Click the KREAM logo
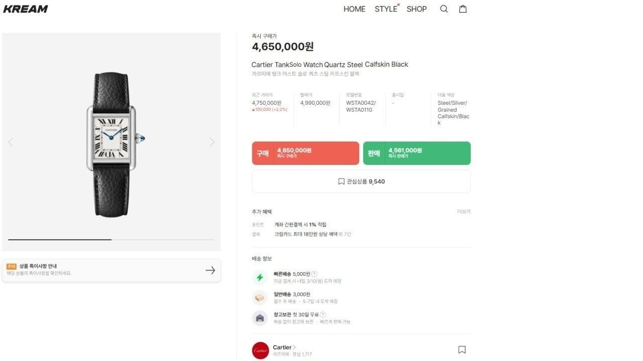The image size is (643, 361). tap(26, 9)
